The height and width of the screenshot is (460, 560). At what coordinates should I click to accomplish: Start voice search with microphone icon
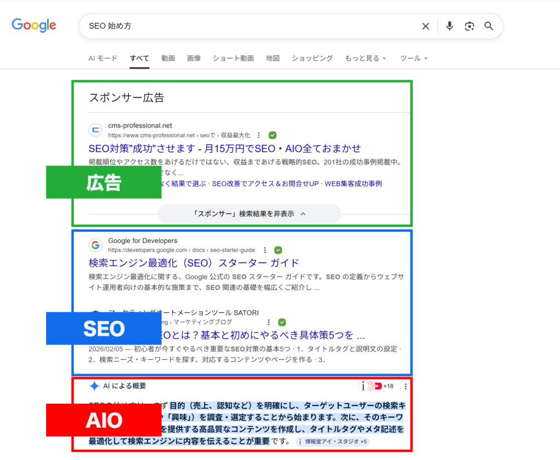(450, 26)
